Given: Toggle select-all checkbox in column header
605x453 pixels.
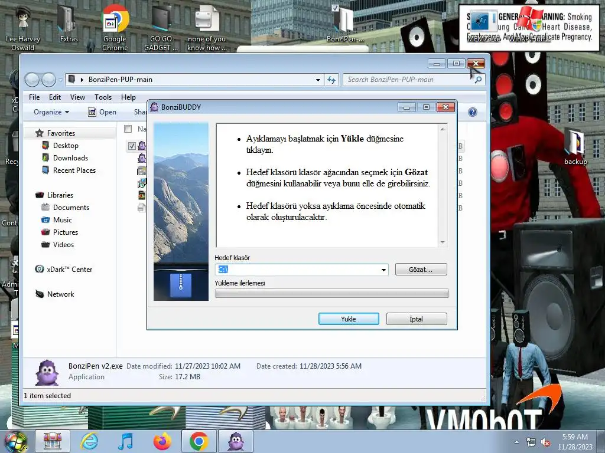Looking at the screenshot, I should pyautogui.click(x=128, y=129).
